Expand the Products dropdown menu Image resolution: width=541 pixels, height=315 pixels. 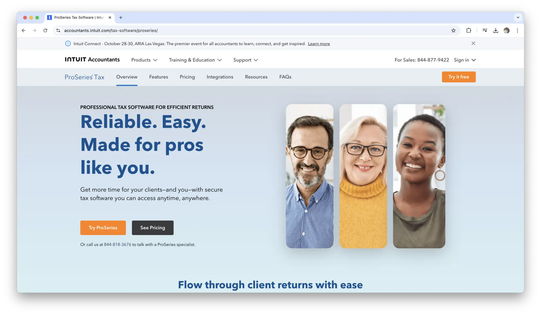144,60
